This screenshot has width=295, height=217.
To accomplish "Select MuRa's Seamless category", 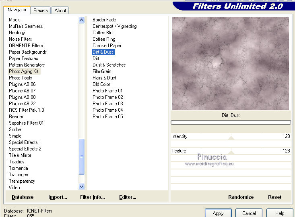I will pos(26,26).
